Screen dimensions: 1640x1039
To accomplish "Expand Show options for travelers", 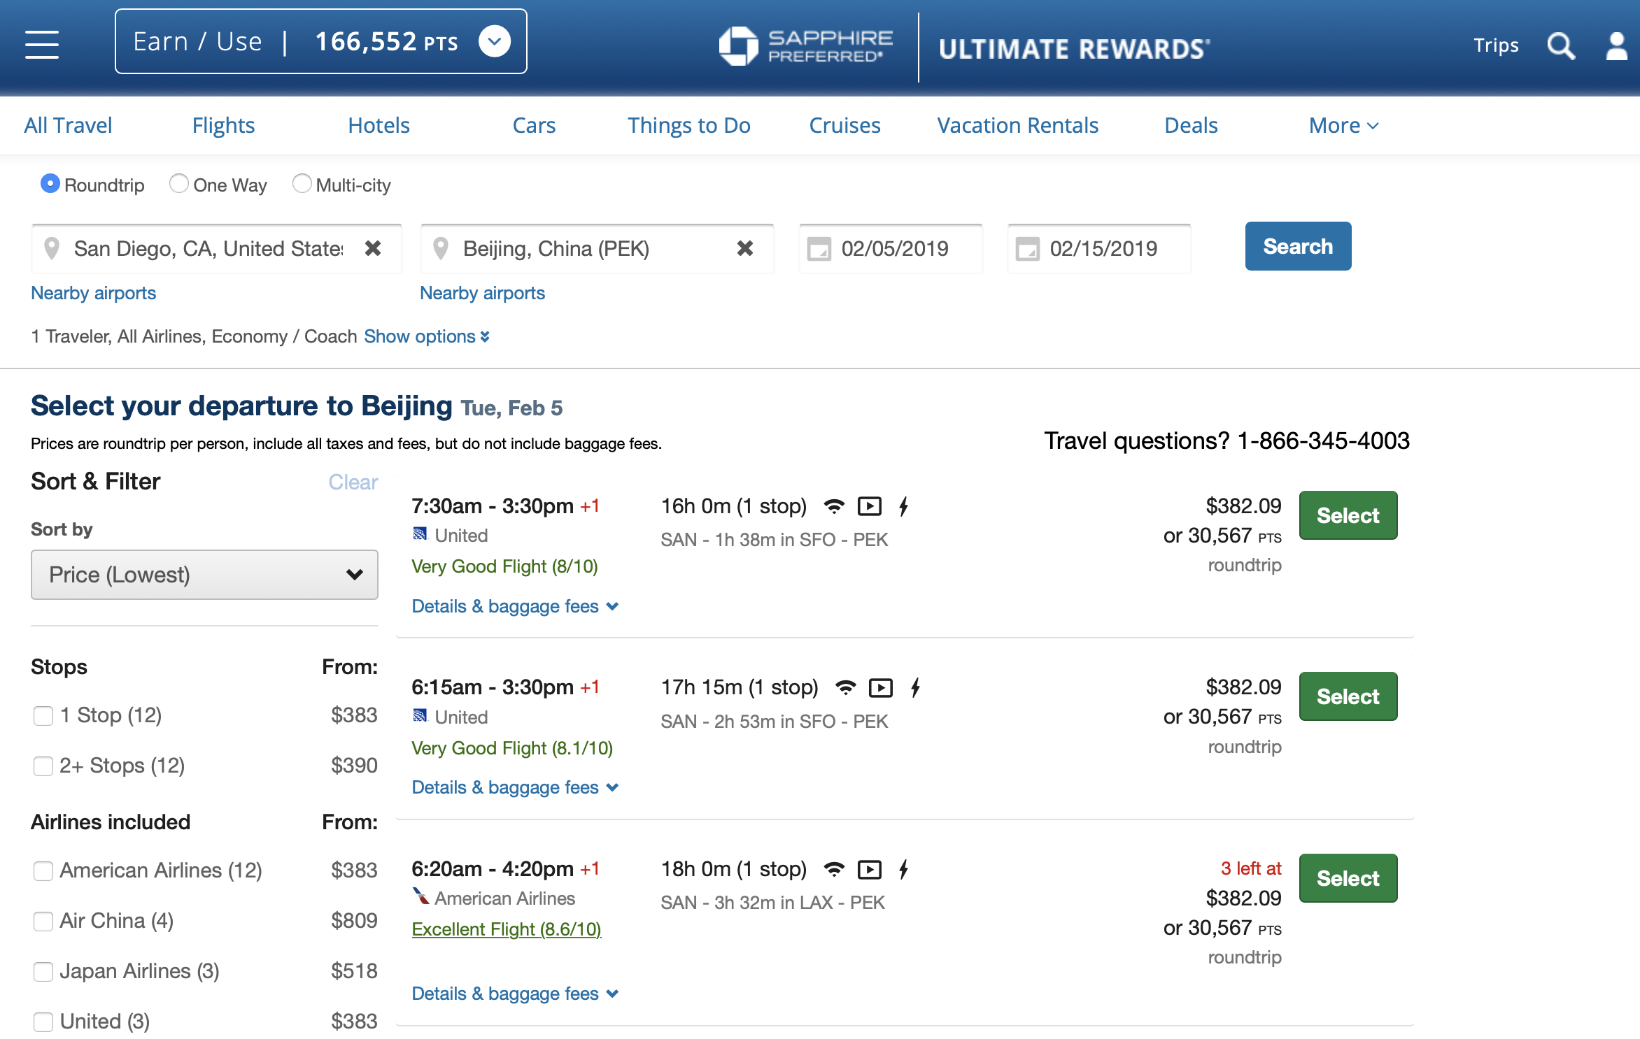I will [x=426, y=336].
